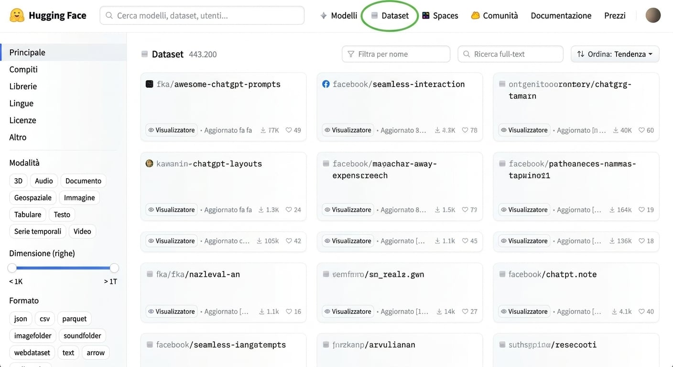Click the Facebook logo on seamless-interaction card
Image resolution: width=673 pixels, height=367 pixels.
coord(326,84)
